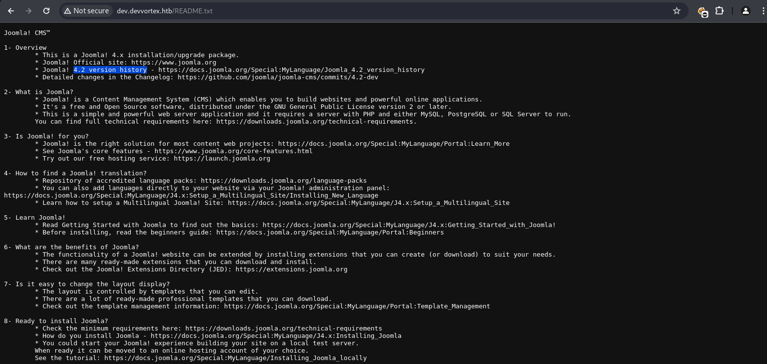Image resolution: width=767 pixels, height=364 pixels.
Task: Open the Extensions puzzle piece menu
Action: [719, 11]
